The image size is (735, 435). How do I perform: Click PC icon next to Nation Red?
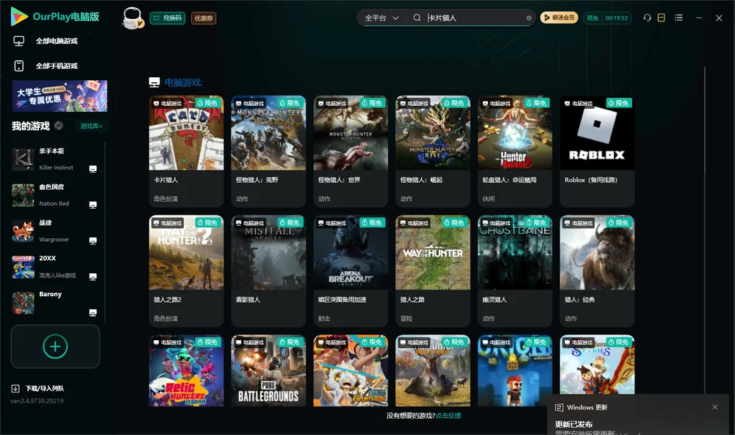[x=93, y=205]
